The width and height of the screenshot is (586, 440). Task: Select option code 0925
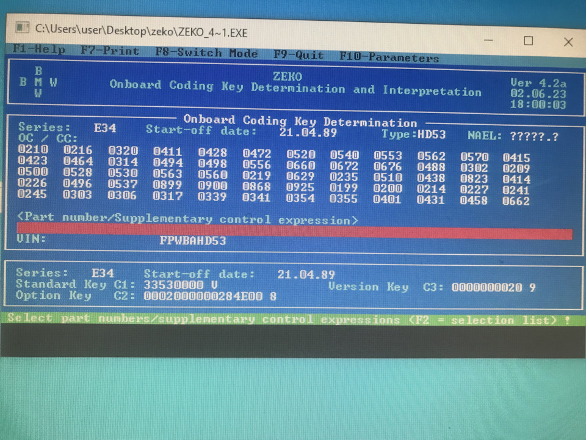(300, 187)
